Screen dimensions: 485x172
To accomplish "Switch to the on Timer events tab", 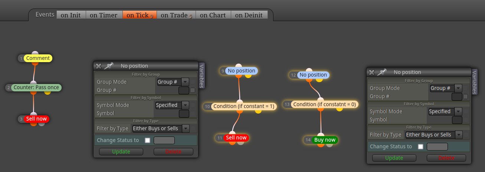I will (x=104, y=15).
